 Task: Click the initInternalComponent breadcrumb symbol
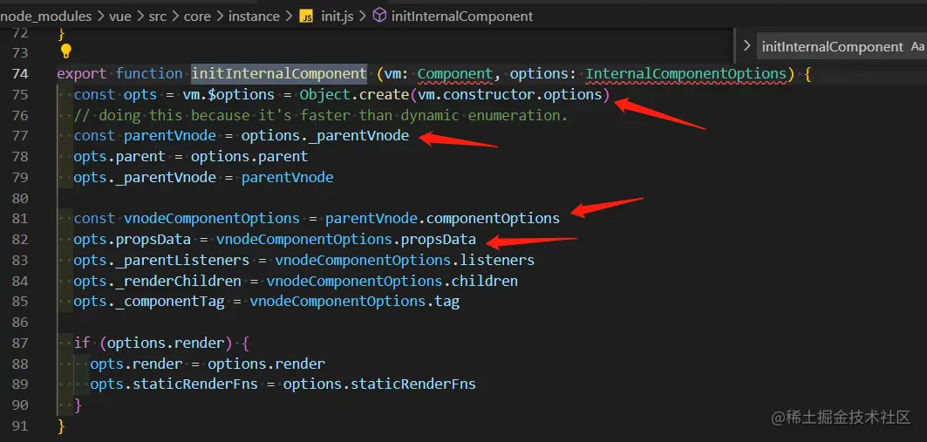click(461, 17)
